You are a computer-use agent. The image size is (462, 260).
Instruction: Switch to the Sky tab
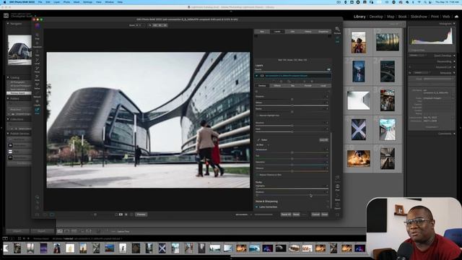coord(292,86)
